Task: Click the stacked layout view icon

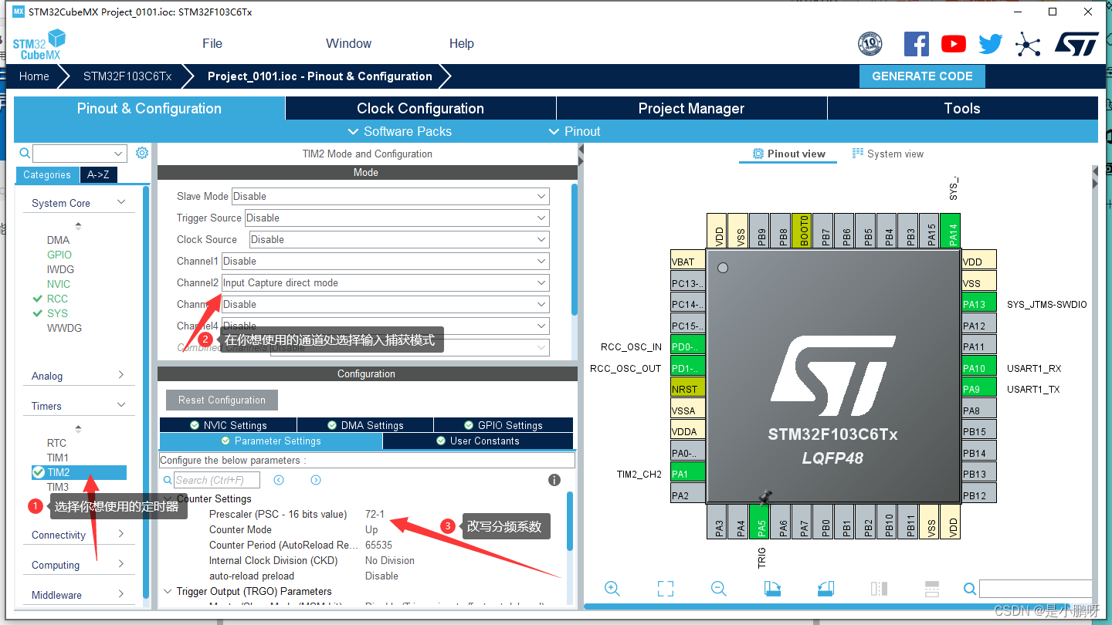Action: [x=931, y=589]
